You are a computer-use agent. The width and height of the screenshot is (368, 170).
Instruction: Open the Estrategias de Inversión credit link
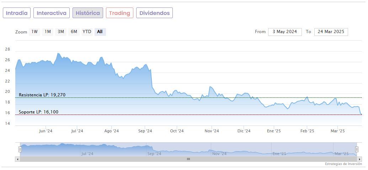343,164
